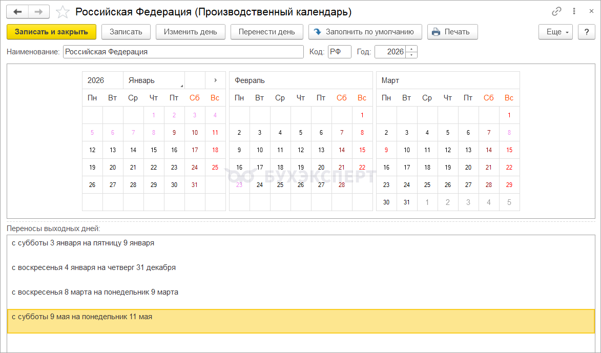This screenshot has width=601, height=353.
Task: Select 31 January in the calendar
Action: (195, 185)
